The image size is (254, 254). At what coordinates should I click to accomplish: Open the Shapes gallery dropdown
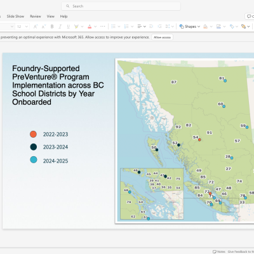[190, 27]
